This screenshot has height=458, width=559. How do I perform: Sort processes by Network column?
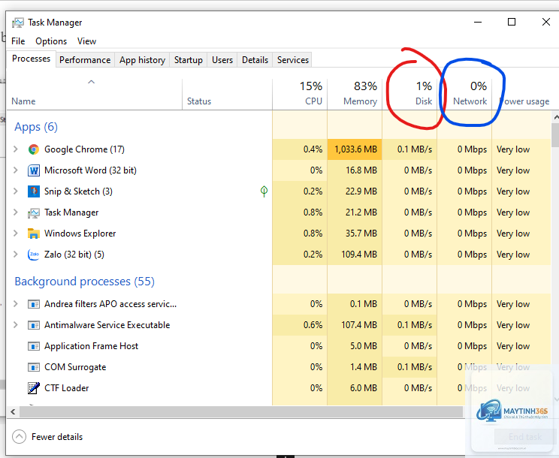[x=464, y=95]
